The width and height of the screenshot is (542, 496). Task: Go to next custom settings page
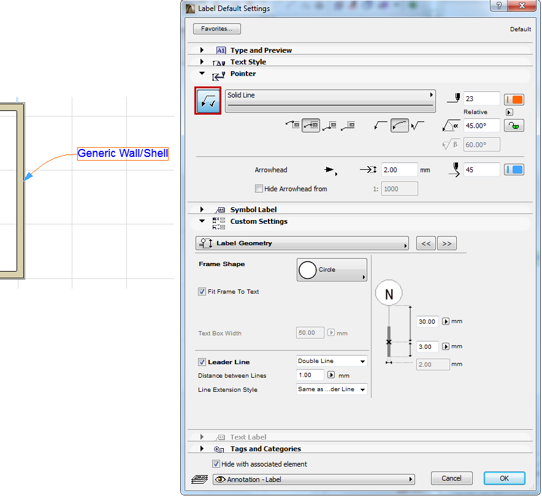tap(446, 243)
